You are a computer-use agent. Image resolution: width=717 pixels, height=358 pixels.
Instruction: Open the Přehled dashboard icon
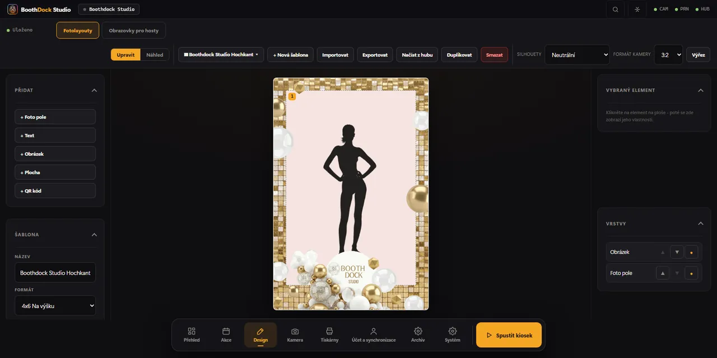click(x=192, y=331)
